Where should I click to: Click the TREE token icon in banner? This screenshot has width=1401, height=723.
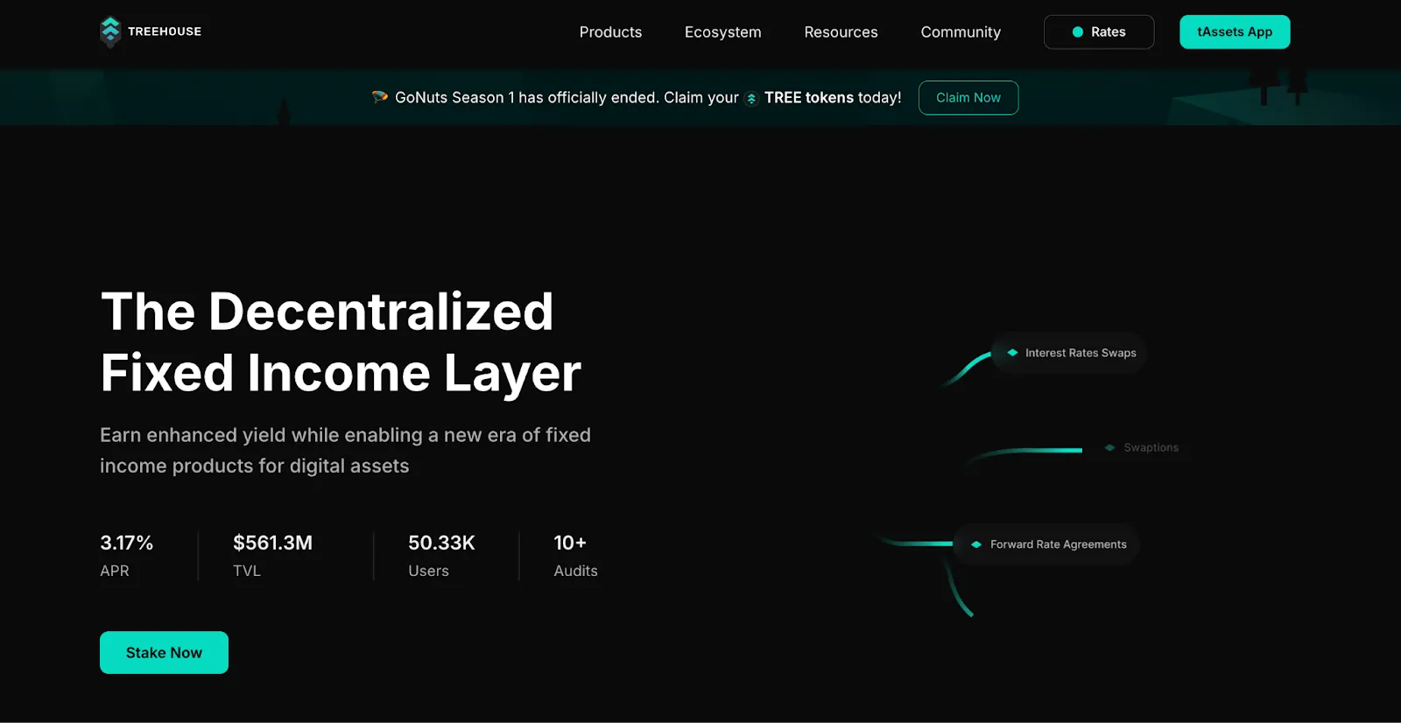pos(751,99)
